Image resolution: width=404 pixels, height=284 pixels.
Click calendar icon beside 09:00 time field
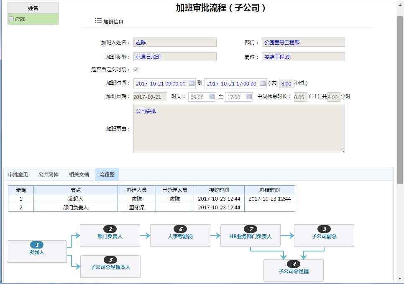(x=212, y=97)
